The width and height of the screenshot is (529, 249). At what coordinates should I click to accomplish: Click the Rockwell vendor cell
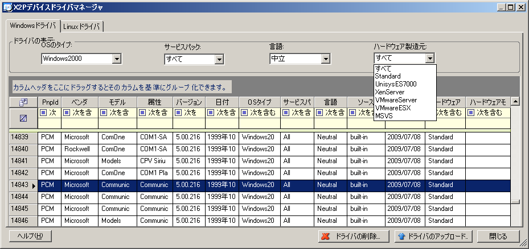[80, 149]
